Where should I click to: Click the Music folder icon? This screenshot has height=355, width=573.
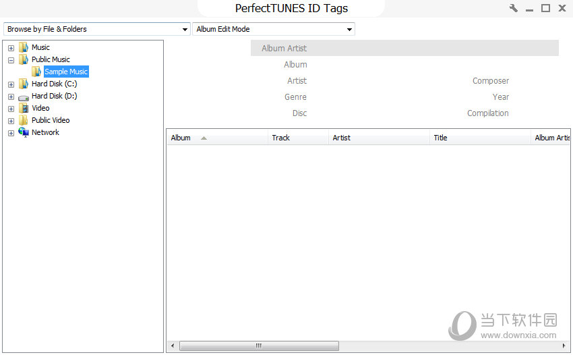click(x=24, y=47)
